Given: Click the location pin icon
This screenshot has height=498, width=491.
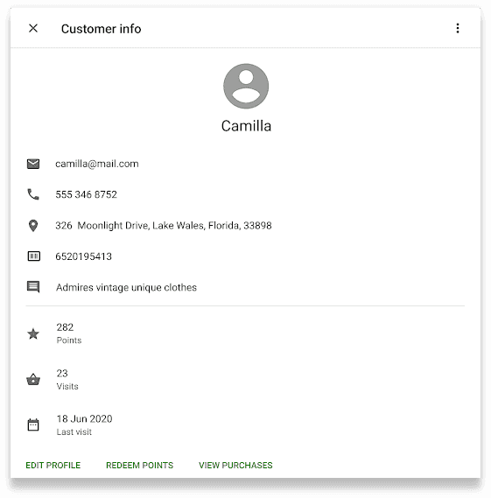Looking at the screenshot, I should click(33, 226).
